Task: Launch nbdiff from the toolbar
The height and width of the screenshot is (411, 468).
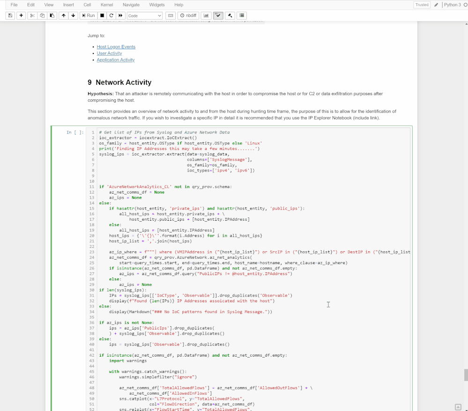Action: coord(189,15)
